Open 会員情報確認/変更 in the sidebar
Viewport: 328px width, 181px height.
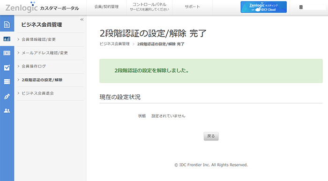point(39,39)
